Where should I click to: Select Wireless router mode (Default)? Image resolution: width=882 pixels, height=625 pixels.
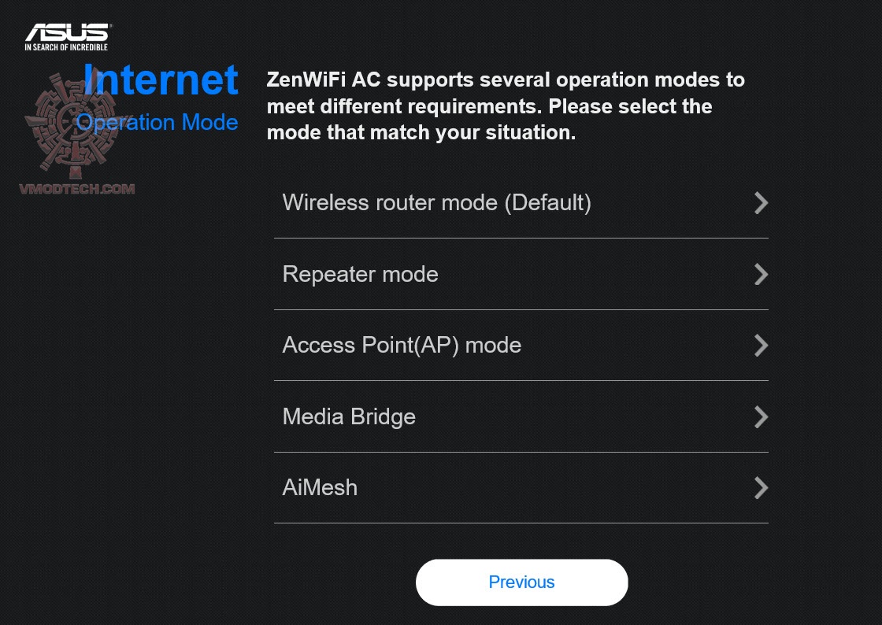pyautogui.click(x=436, y=203)
